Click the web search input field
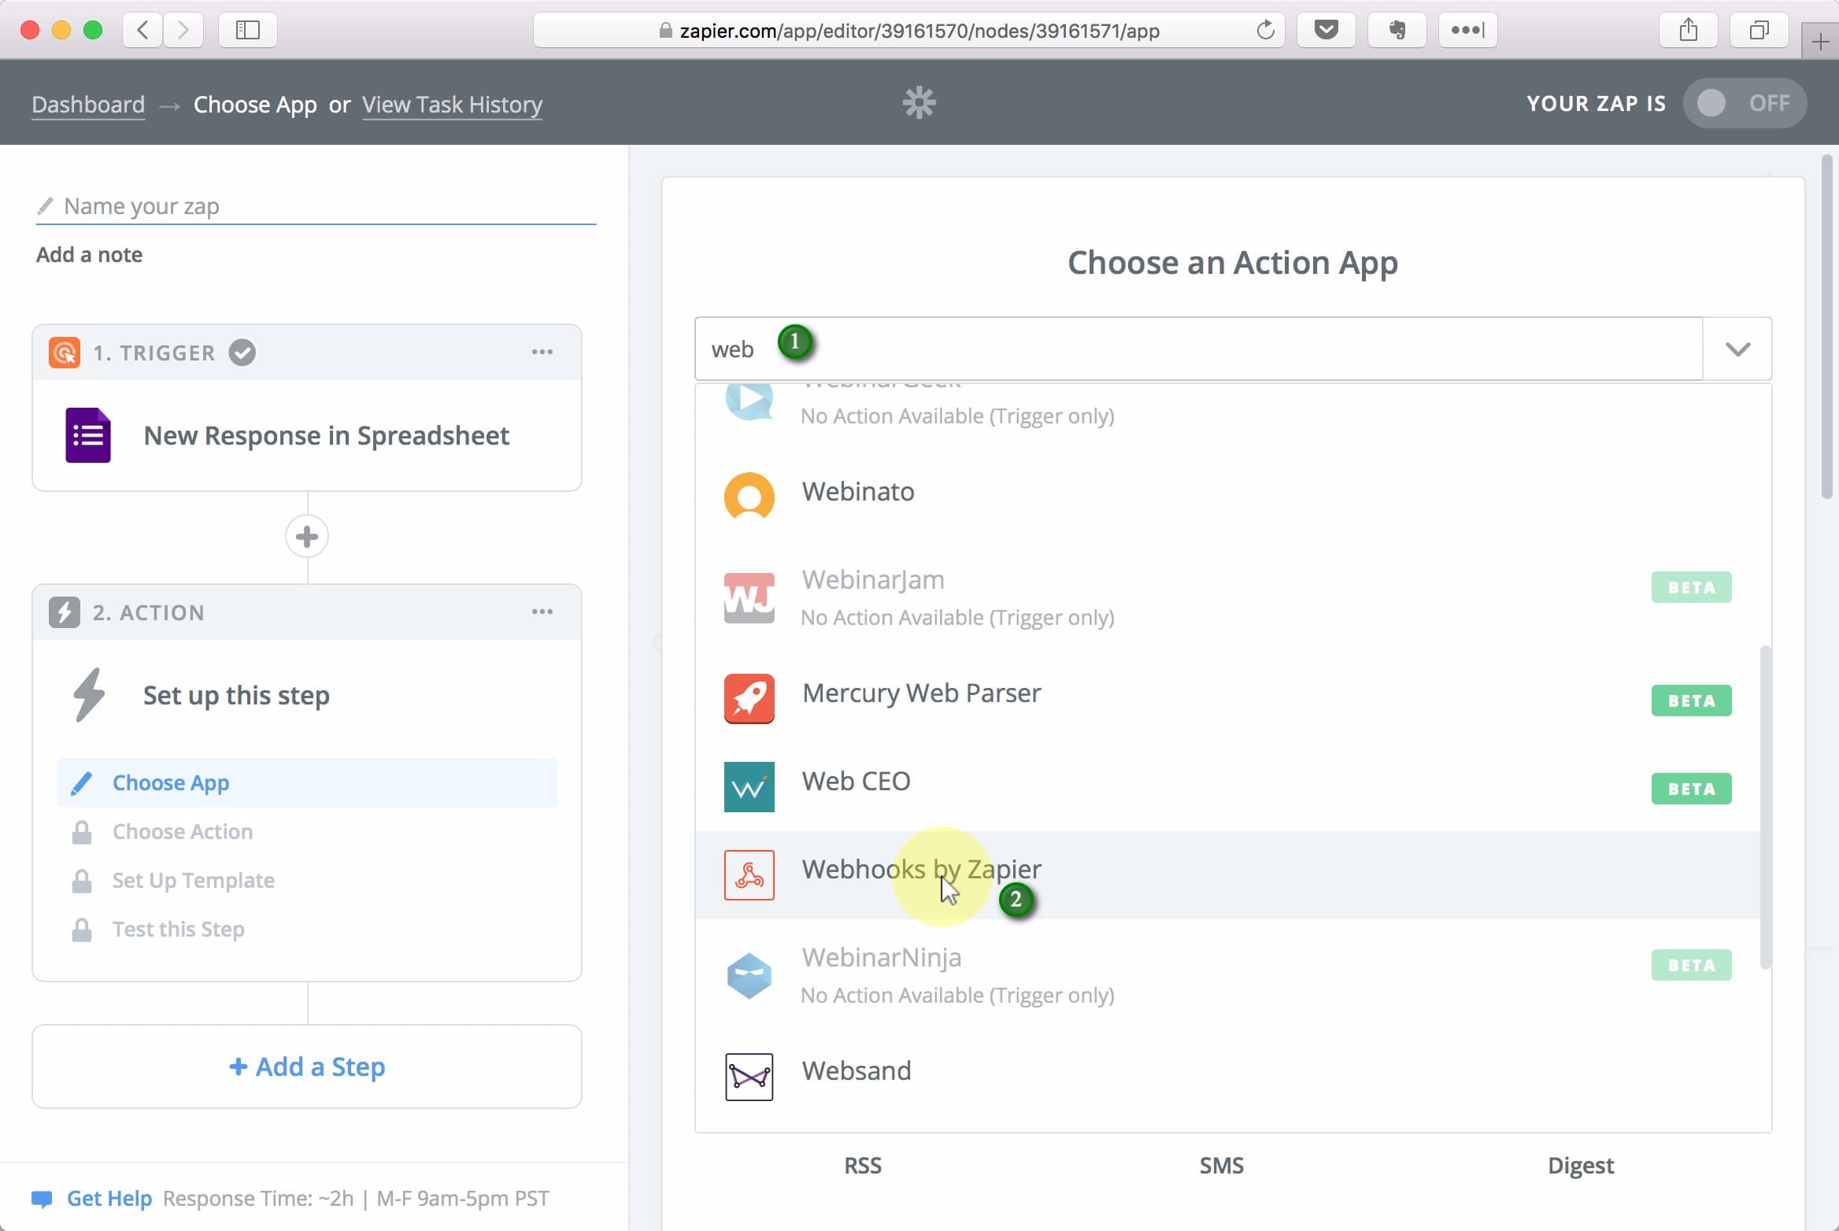The image size is (1839, 1231). click(x=1199, y=349)
